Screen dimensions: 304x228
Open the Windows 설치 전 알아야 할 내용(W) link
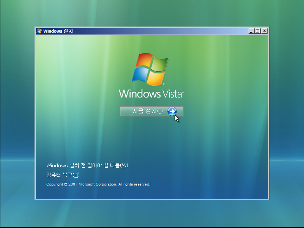point(87,165)
